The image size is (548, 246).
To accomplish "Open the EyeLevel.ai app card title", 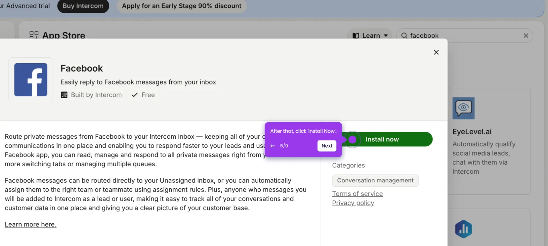I will 472,132.
